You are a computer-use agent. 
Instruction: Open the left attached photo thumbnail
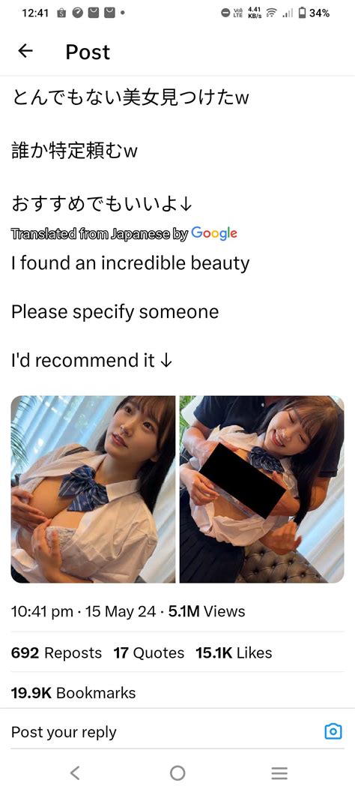[x=94, y=489]
